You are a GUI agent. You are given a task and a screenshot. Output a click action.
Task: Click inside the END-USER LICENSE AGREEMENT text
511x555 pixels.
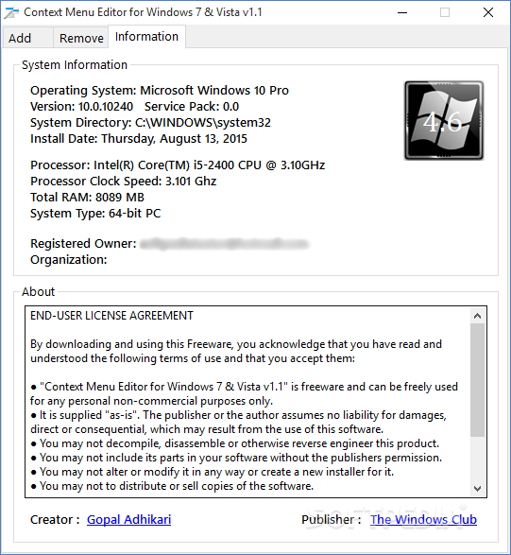click(x=111, y=316)
